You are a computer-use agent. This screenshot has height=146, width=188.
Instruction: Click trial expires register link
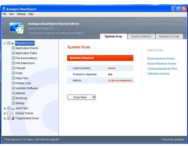click(x=32, y=139)
